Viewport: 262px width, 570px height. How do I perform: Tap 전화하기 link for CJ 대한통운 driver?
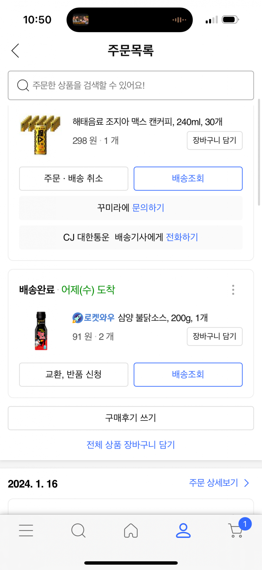[182, 237]
